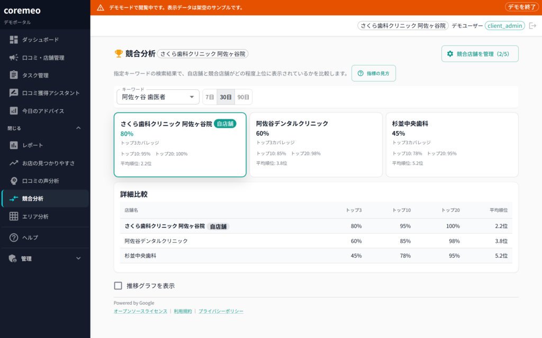This screenshot has width=542, height=338.
Task: Click the trending arrow icon for お店の見つかりやすさ
Action: pyautogui.click(x=13, y=163)
